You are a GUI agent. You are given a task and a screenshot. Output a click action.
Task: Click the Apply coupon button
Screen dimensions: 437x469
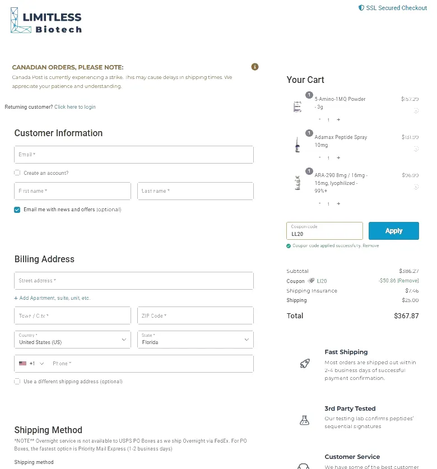394,231
